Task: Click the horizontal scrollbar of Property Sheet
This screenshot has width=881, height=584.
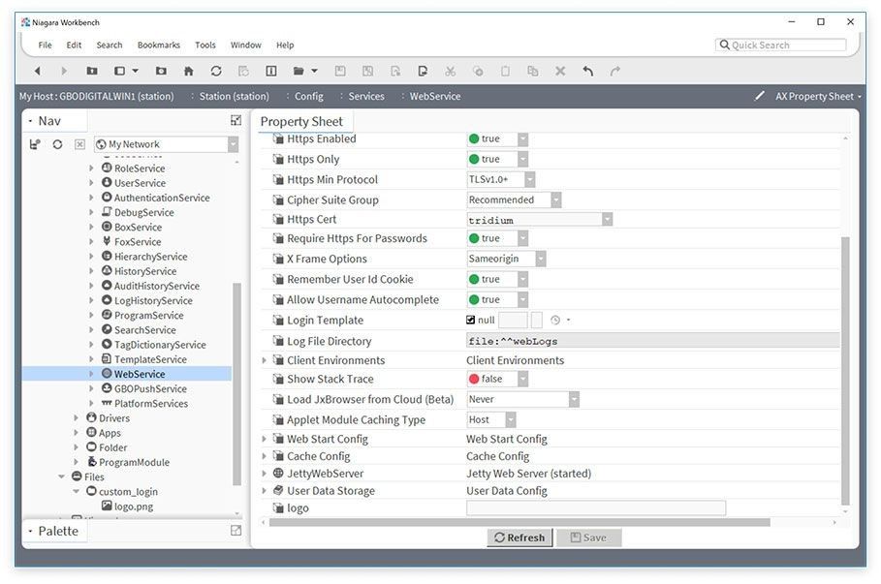Action: pyautogui.click(x=519, y=523)
